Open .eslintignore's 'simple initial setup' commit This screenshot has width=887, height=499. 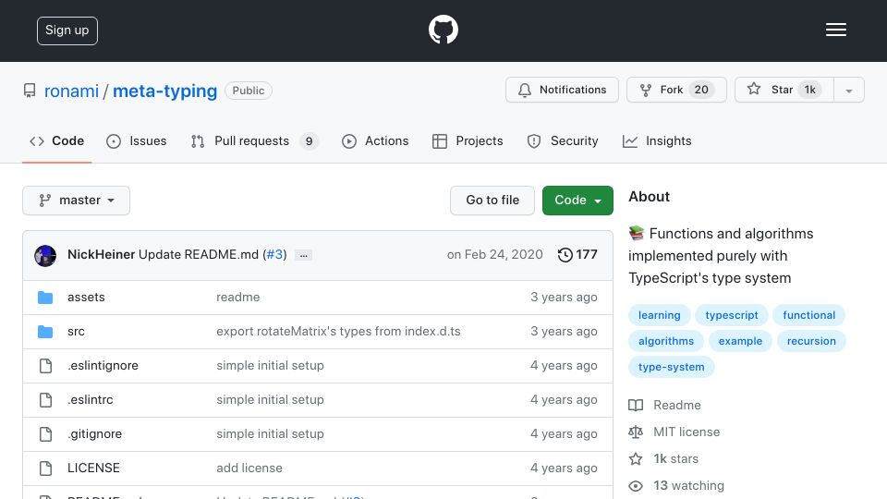(270, 366)
